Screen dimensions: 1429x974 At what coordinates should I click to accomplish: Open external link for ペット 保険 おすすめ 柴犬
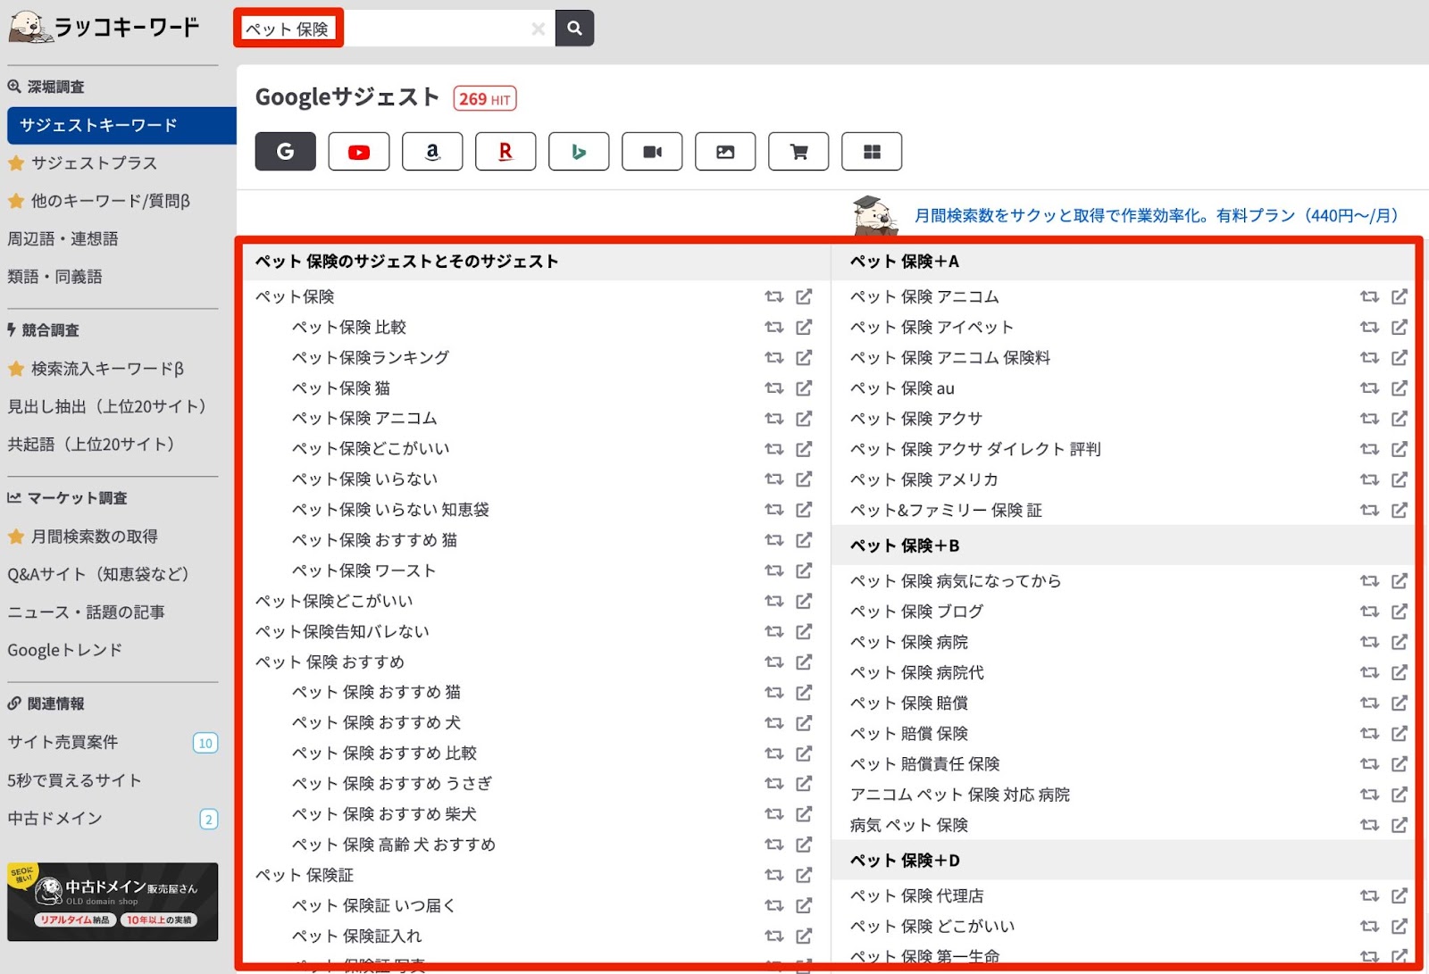804,813
